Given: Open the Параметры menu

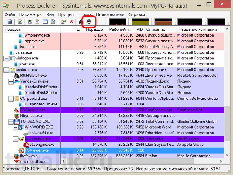Looking at the screenshot, I should tap(31, 15).
